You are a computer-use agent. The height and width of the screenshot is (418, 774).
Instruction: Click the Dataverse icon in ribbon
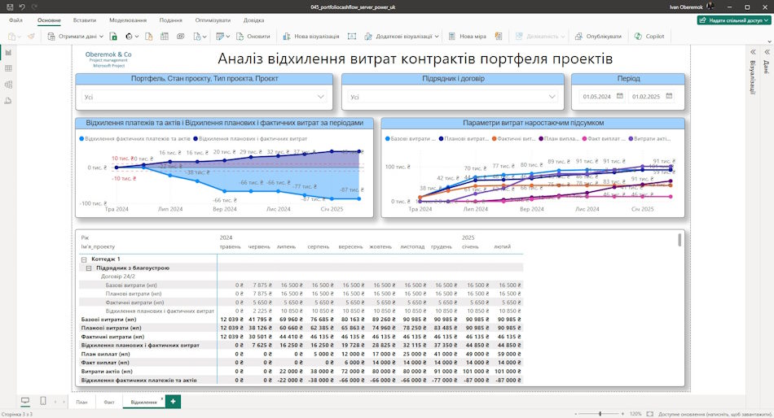click(180, 36)
